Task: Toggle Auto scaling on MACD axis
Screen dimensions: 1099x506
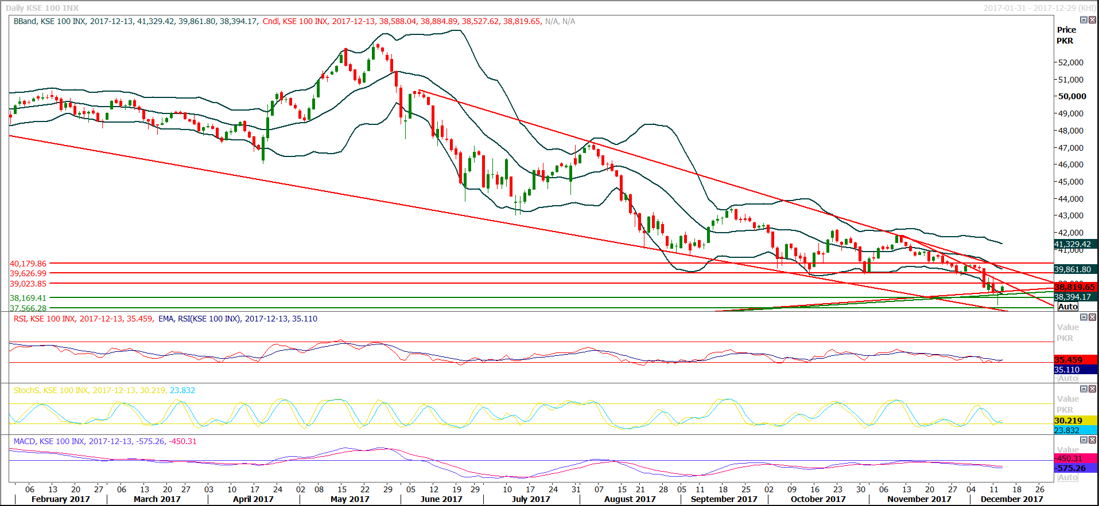Action: (1067, 477)
